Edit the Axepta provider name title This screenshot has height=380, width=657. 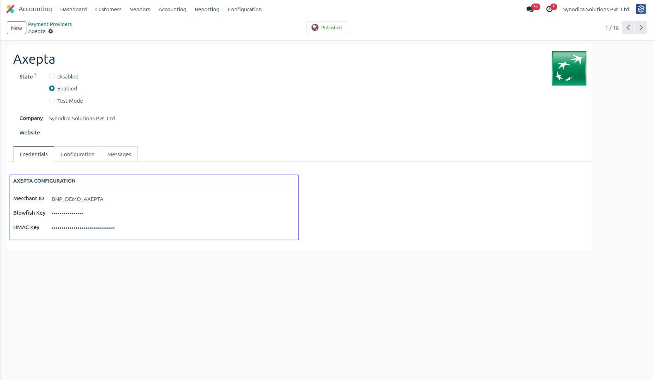coord(34,59)
